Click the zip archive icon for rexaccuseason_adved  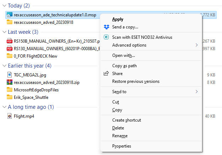tap(10, 82)
